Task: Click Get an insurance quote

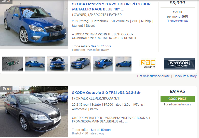Action: pyautogui.click(x=153, y=76)
